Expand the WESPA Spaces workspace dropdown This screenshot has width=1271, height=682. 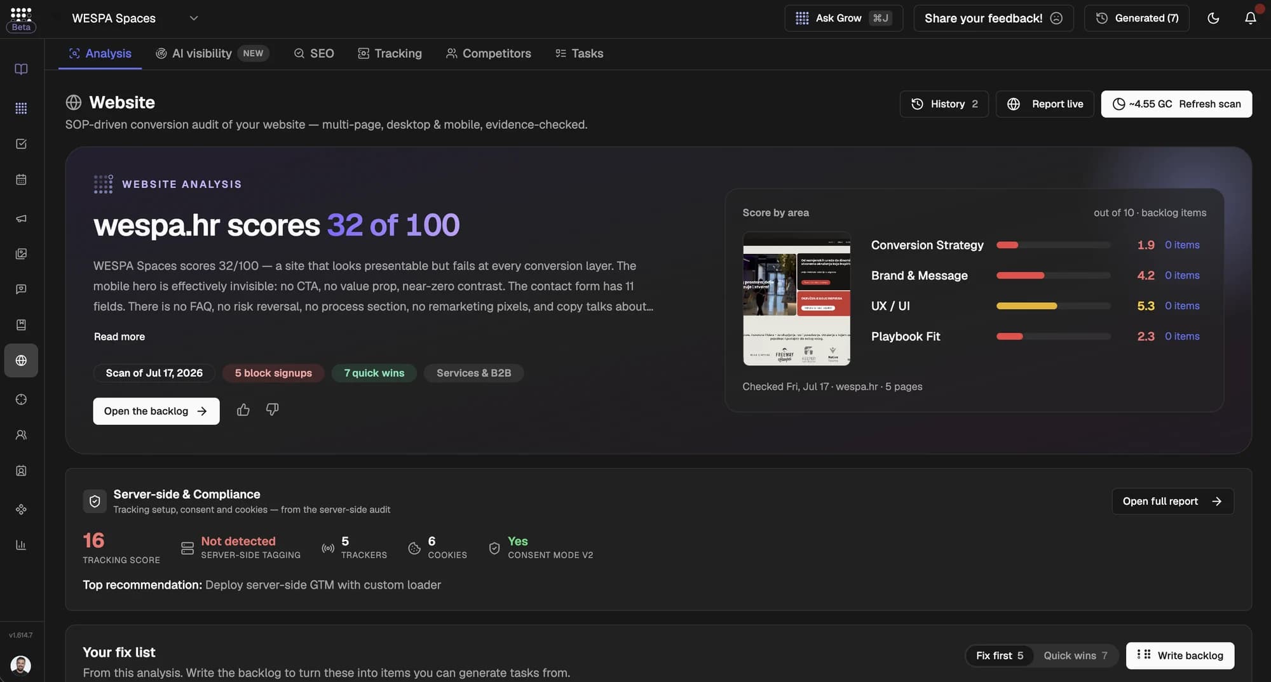coord(135,18)
